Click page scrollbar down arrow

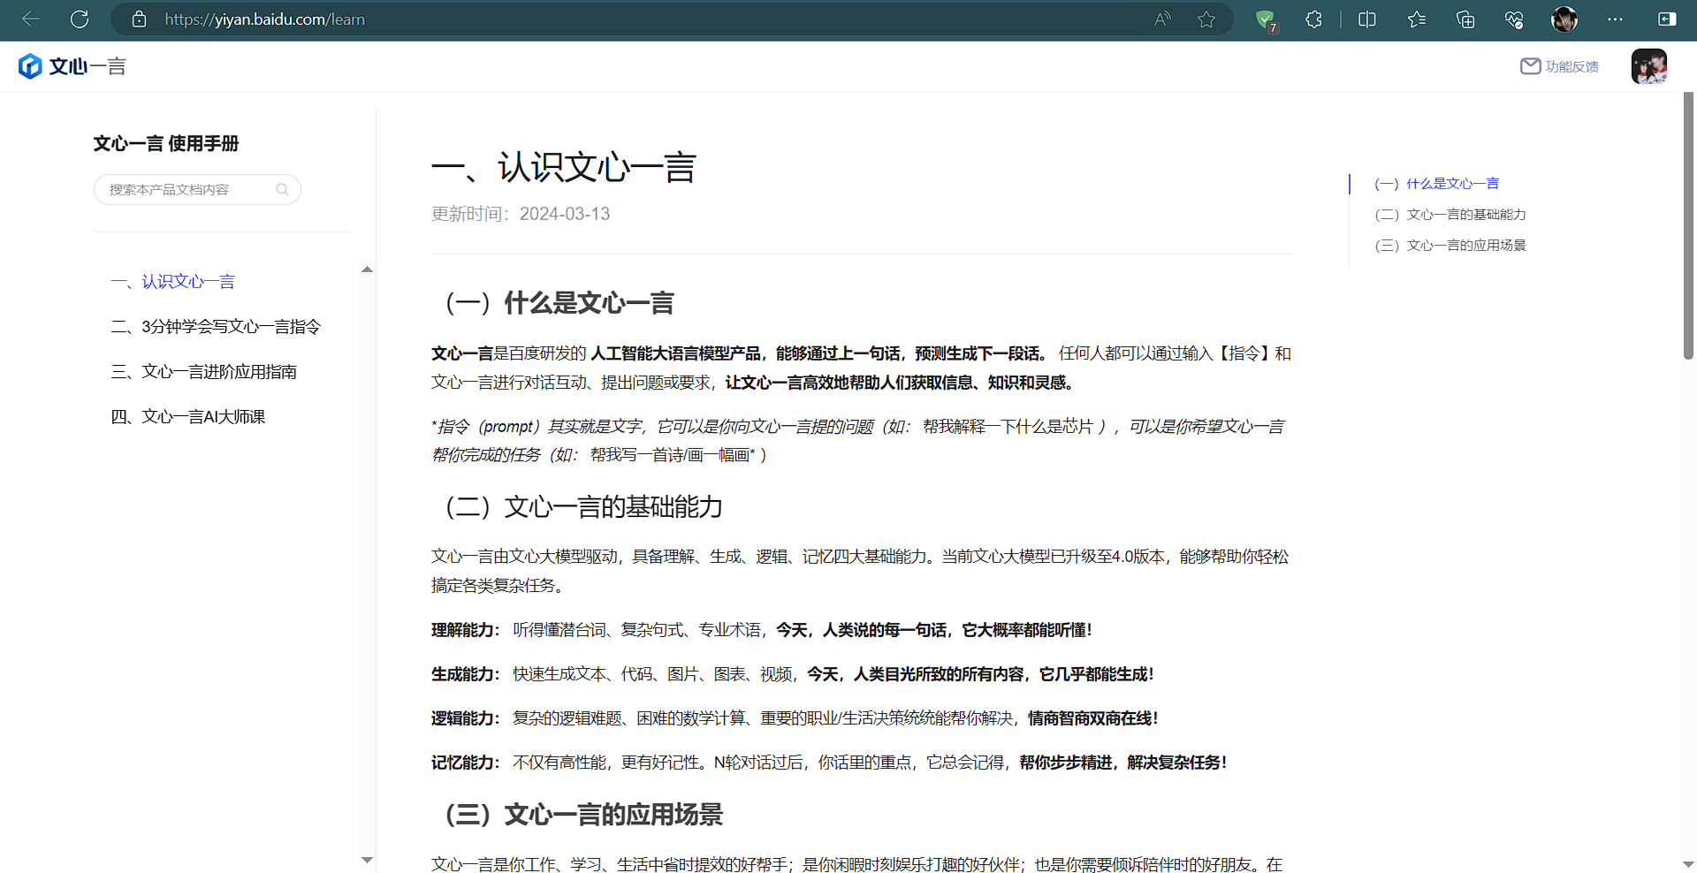1688,864
